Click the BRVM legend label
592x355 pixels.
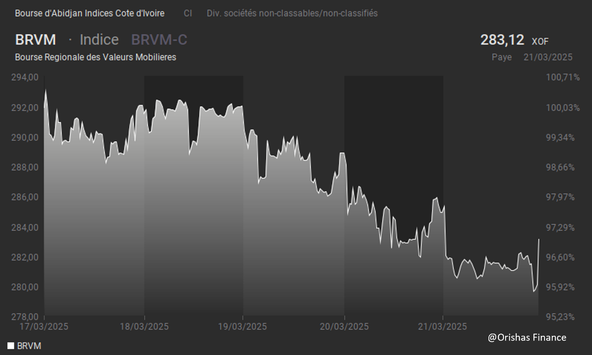pyautogui.click(x=29, y=346)
